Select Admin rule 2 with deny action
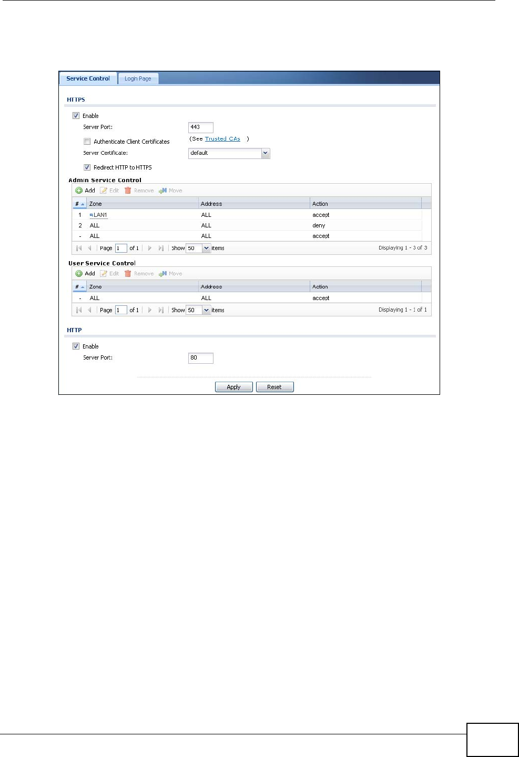The height and width of the screenshot is (757, 519). pos(247,225)
